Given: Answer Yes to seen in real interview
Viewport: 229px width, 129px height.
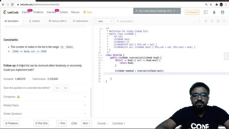Looking at the screenshot, I should pyautogui.click(x=57, y=88).
